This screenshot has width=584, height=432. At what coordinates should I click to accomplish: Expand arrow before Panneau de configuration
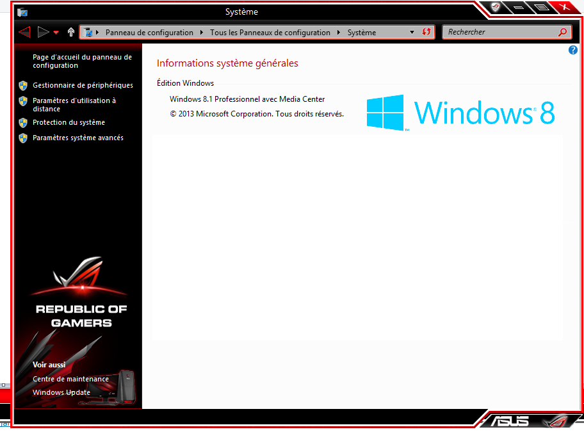[x=97, y=33]
